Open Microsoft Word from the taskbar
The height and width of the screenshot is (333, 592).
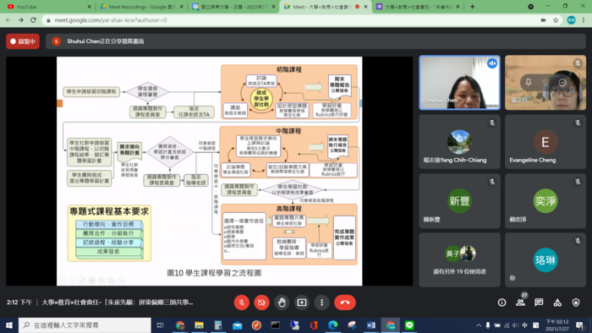pyautogui.click(x=370, y=325)
